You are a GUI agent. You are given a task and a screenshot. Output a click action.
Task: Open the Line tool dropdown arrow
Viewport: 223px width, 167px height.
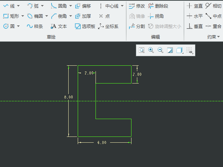tap(19, 6)
